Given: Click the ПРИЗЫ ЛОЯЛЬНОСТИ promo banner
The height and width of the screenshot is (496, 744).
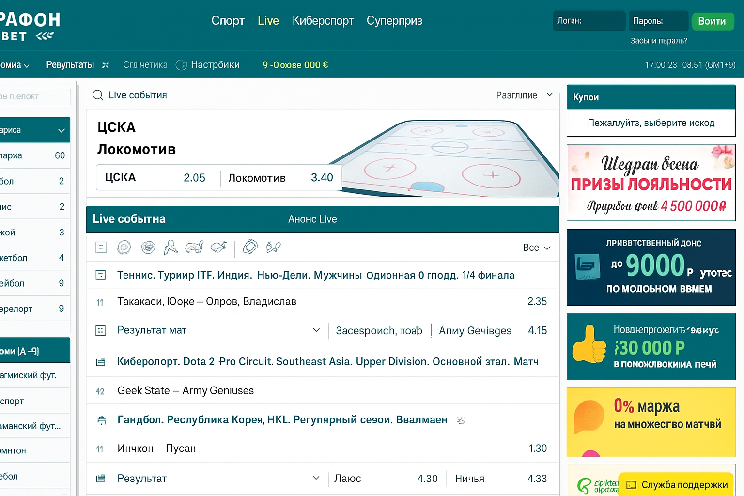Looking at the screenshot, I should point(651,183).
